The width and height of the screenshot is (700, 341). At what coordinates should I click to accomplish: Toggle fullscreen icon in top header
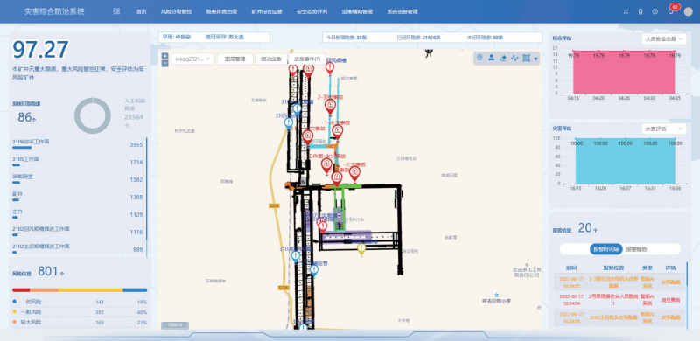[626, 11]
